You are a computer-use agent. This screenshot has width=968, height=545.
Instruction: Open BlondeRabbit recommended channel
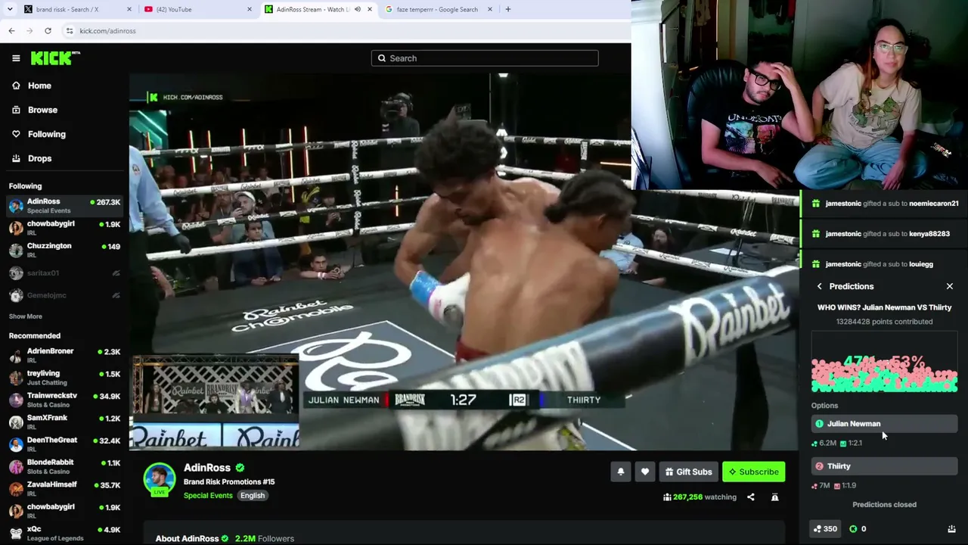(64, 466)
